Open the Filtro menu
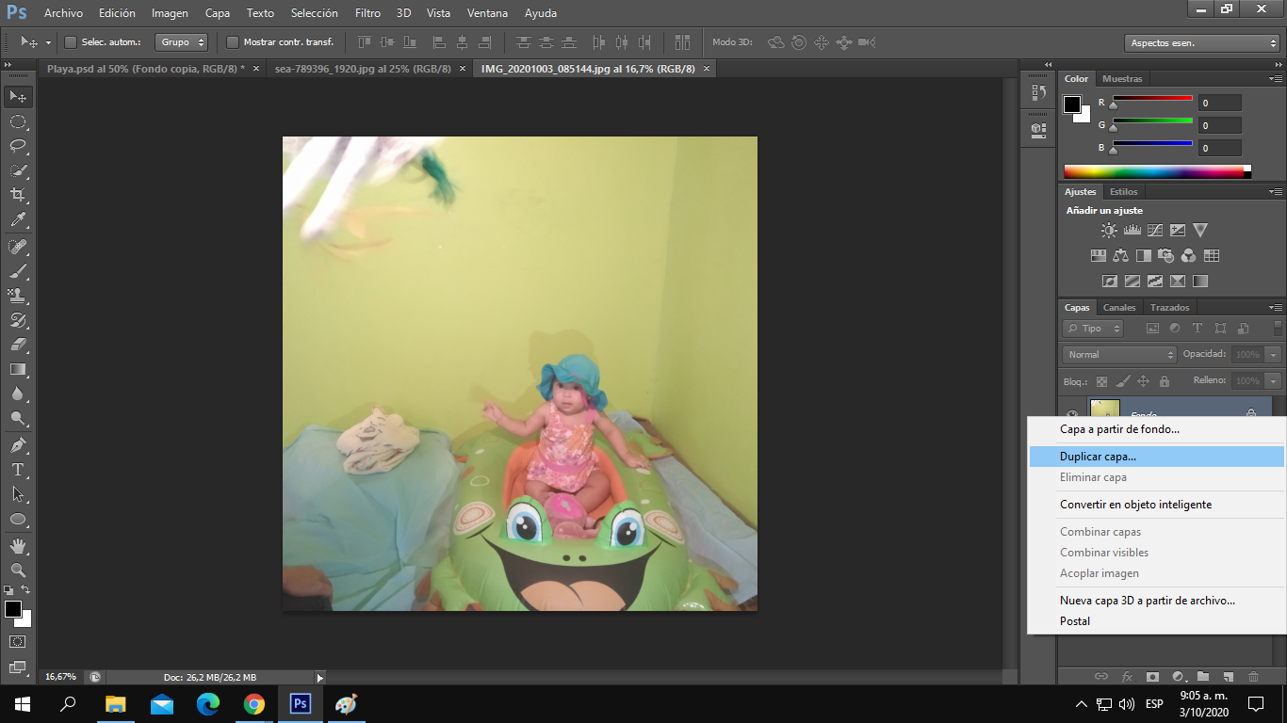1287x723 pixels. pos(368,13)
